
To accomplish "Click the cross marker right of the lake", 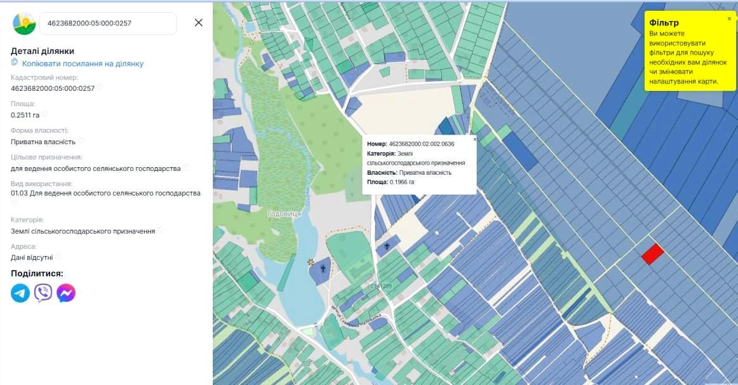I will coord(387,246).
